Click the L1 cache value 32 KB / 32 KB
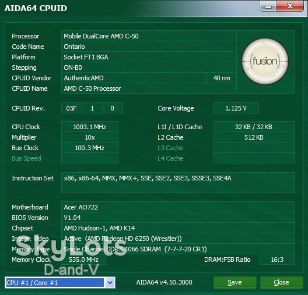The width and height of the screenshot is (308, 295). (x=254, y=127)
